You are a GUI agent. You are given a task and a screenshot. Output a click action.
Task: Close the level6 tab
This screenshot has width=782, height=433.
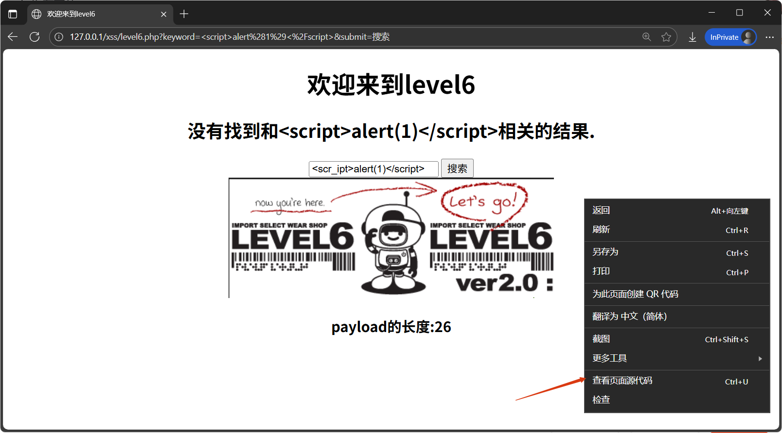[x=163, y=14]
